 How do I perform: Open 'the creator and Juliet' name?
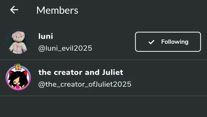click(x=81, y=72)
